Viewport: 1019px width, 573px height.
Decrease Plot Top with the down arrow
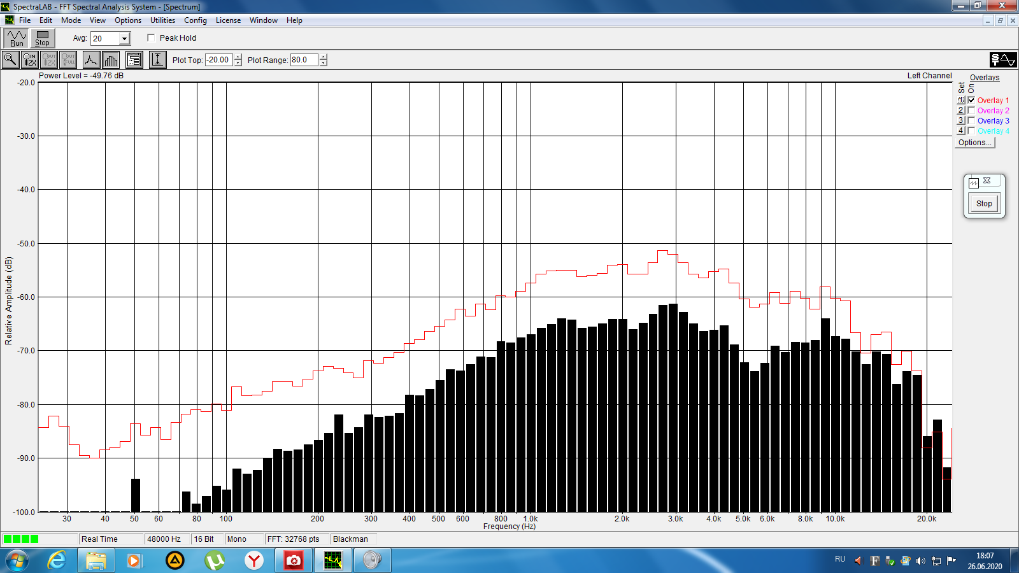pyautogui.click(x=238, y=63)
